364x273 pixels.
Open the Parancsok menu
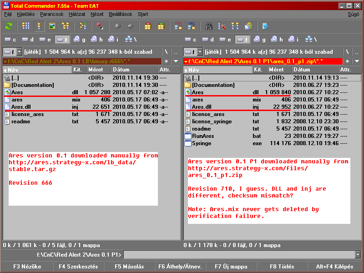tap(51, 14)
